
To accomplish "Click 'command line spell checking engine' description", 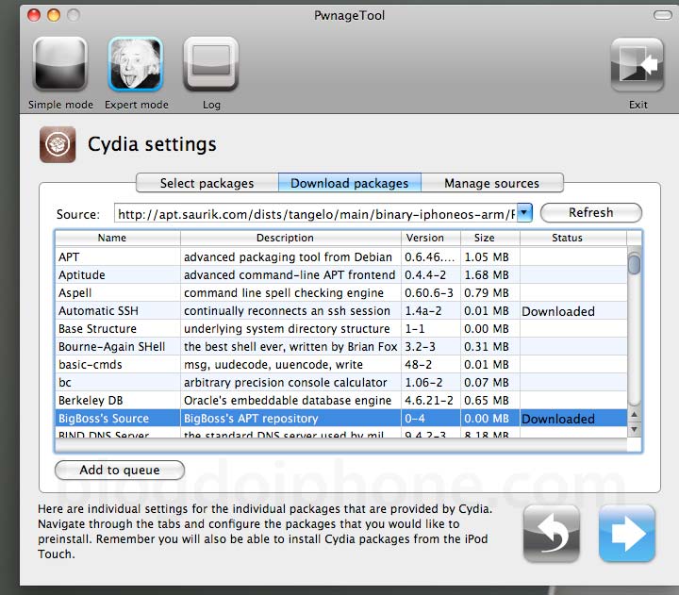I will 284,293.
